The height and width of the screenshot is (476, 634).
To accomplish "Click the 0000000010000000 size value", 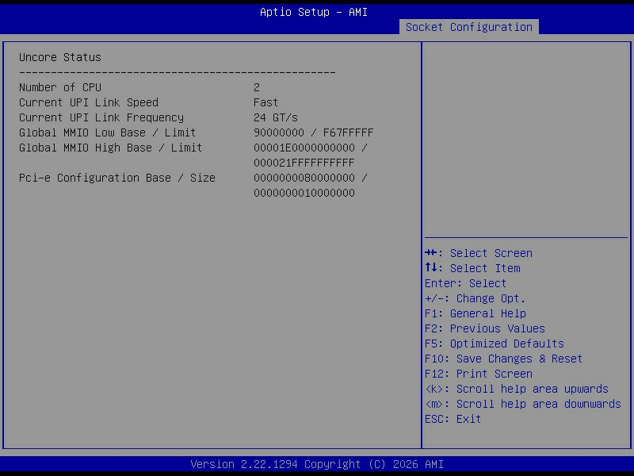I will (304, 193).
